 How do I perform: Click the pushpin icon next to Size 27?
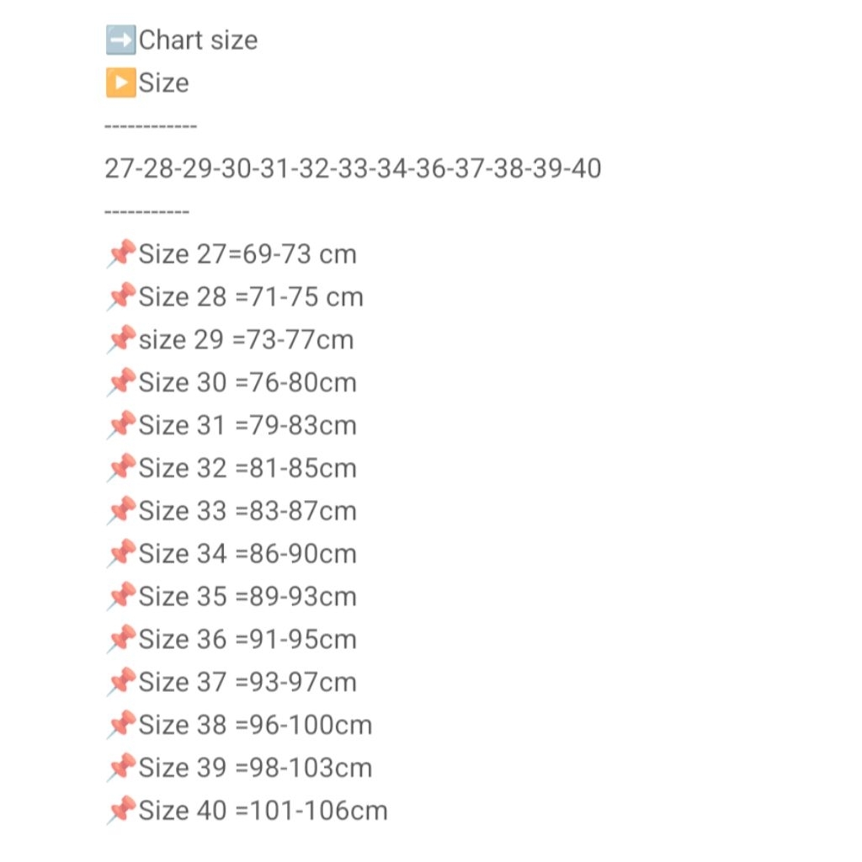tap(122, 253)
